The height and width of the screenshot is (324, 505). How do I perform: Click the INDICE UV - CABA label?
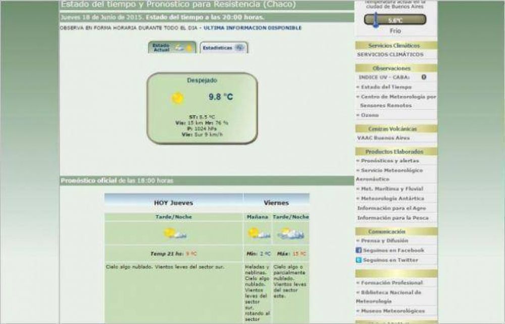[384, 77]
